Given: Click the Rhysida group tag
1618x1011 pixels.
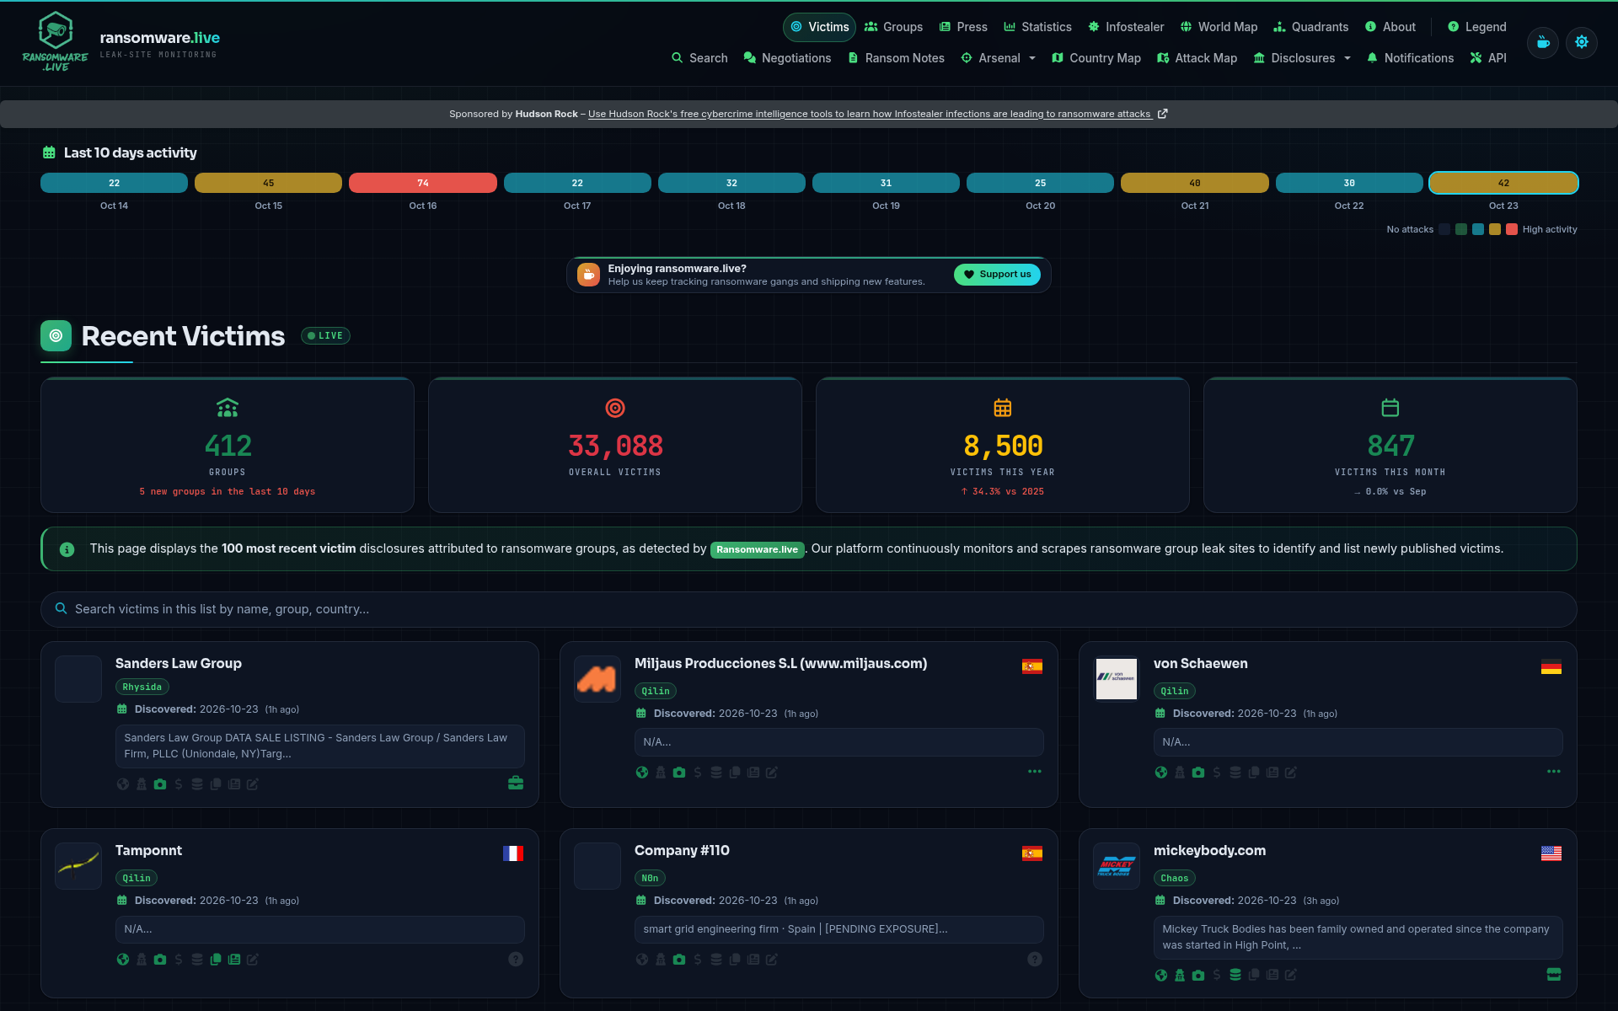Looking at the screenshot, I should coord(142,687).
